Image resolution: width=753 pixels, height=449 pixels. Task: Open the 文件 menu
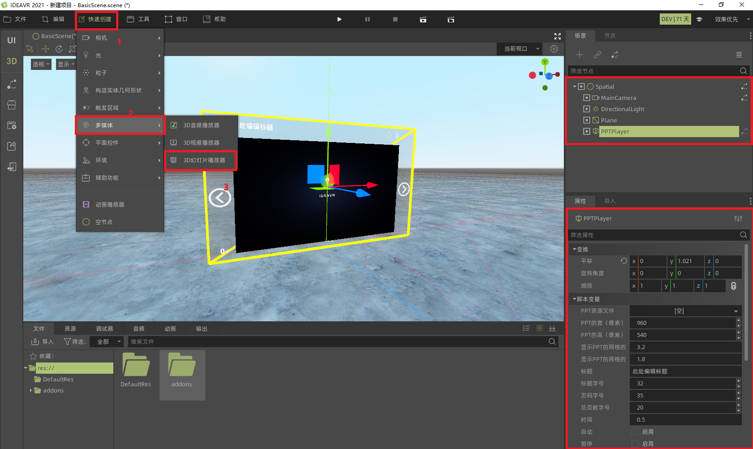15,19
